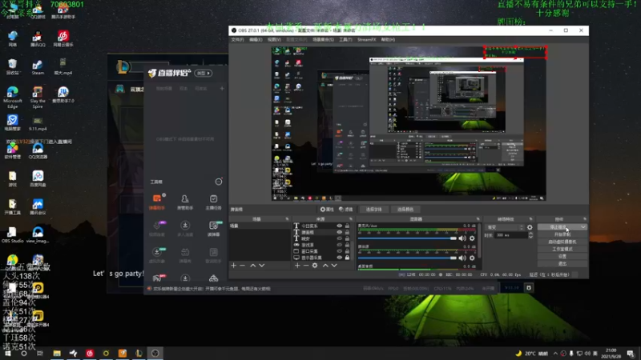
Task: Pop out the 来源 dock panel
Action: point(351,219)
